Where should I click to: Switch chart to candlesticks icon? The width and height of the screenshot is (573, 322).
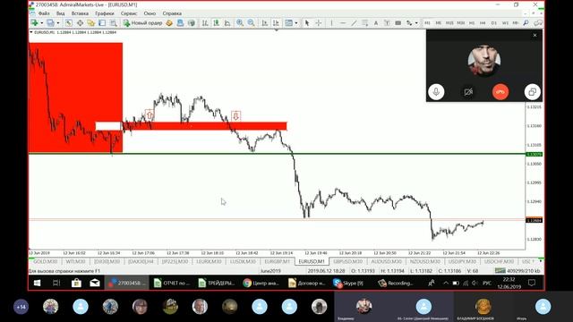coord(217,23)
